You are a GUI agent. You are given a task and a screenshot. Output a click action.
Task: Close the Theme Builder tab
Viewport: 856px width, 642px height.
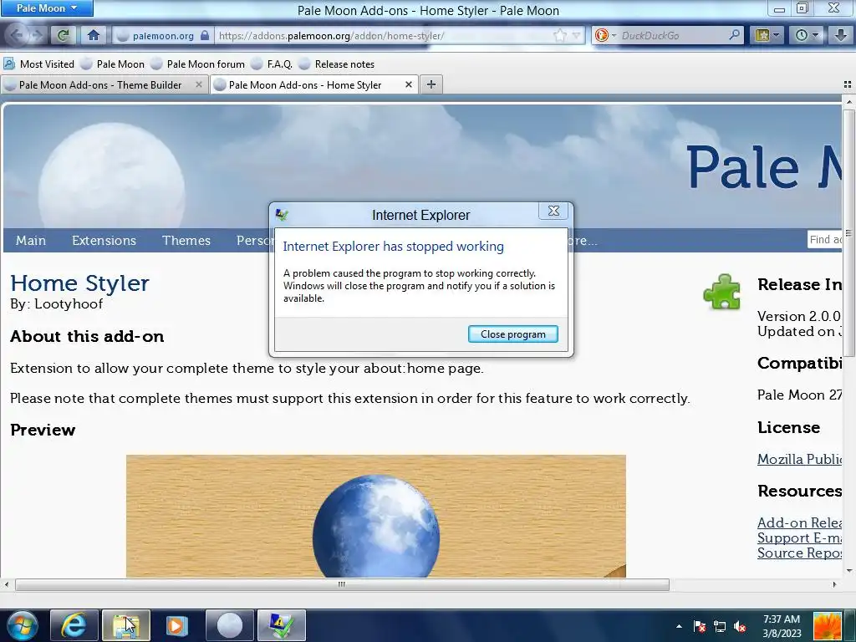(x=199, y=84)
